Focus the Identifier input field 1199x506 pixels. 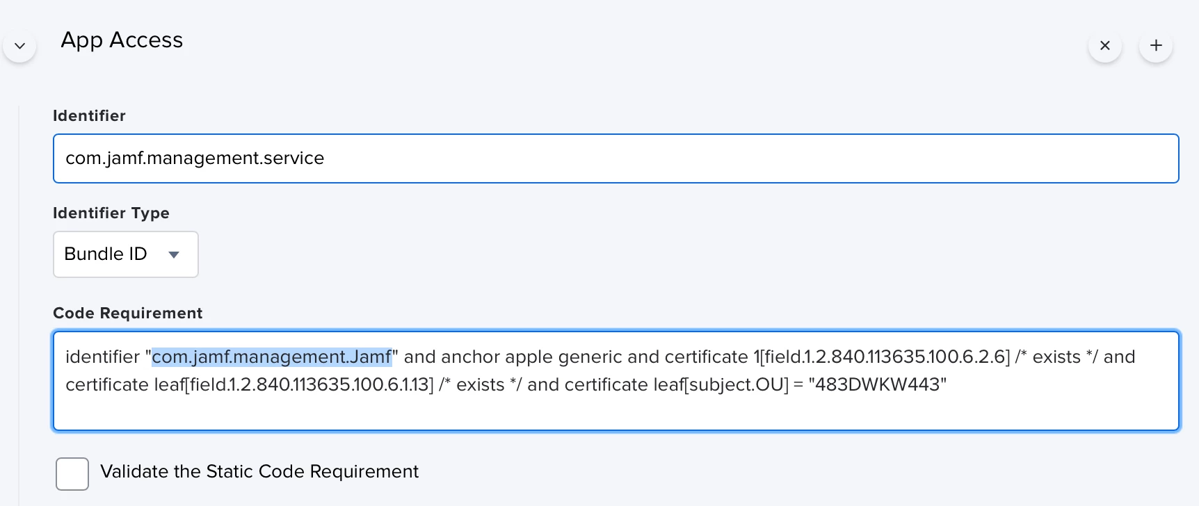(615, 158)
